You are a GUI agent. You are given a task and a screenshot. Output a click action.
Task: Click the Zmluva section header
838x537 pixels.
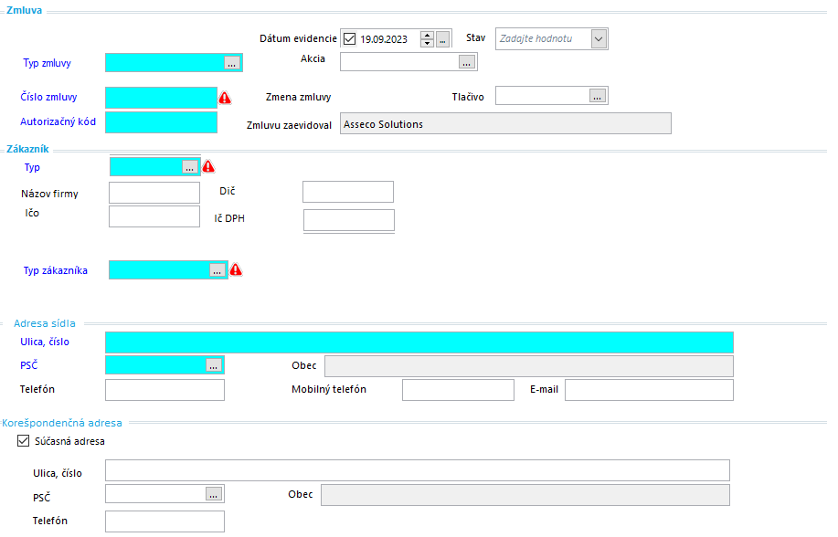pos(24,10)
